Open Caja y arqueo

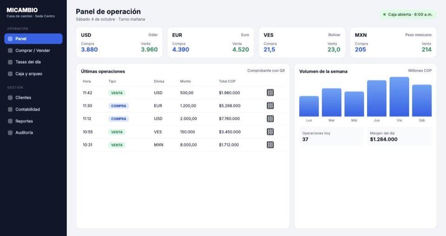[33, 74]
